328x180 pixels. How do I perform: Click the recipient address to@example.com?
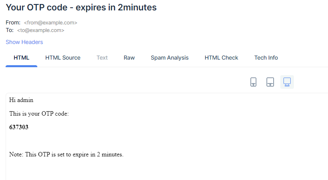click(x=40, y=30)
